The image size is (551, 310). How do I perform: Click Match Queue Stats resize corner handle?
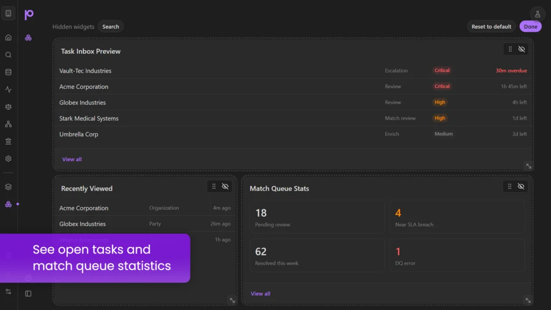pyautogui.click(x=528, y=300)
